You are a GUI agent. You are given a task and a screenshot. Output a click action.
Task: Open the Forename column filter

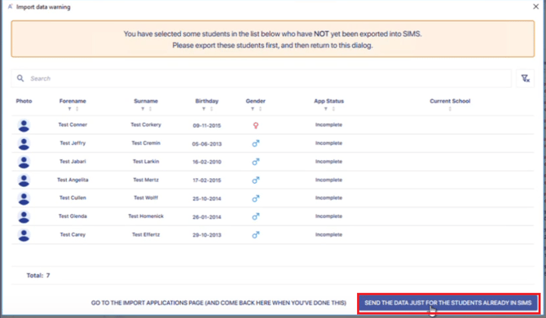pos(69,109)
